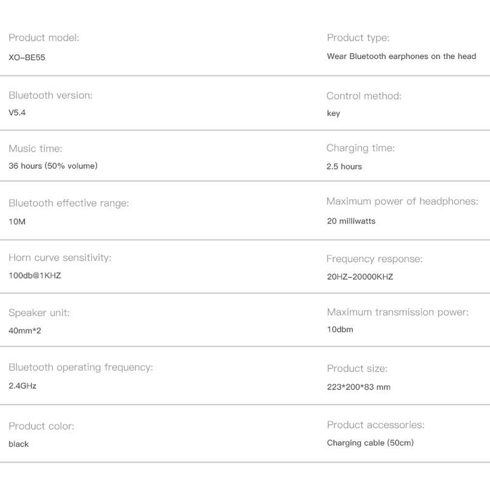Click the Speaker unit label

tap(39, 313)
